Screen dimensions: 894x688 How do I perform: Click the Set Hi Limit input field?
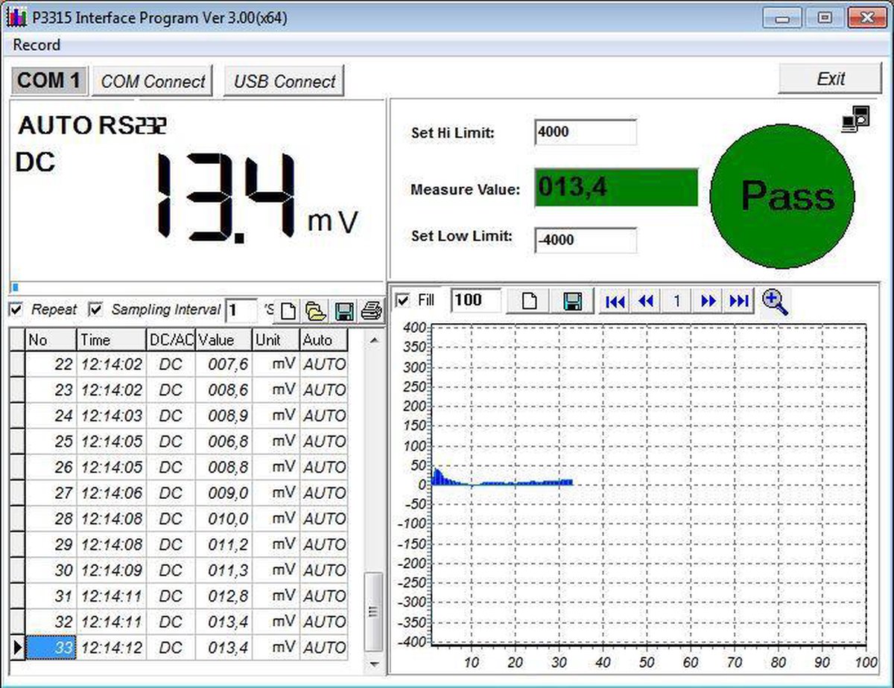tap(586, 133)
